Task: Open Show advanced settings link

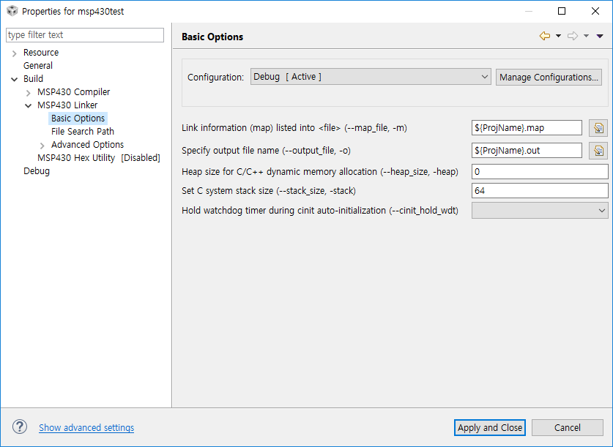Action: pos(86,428)
